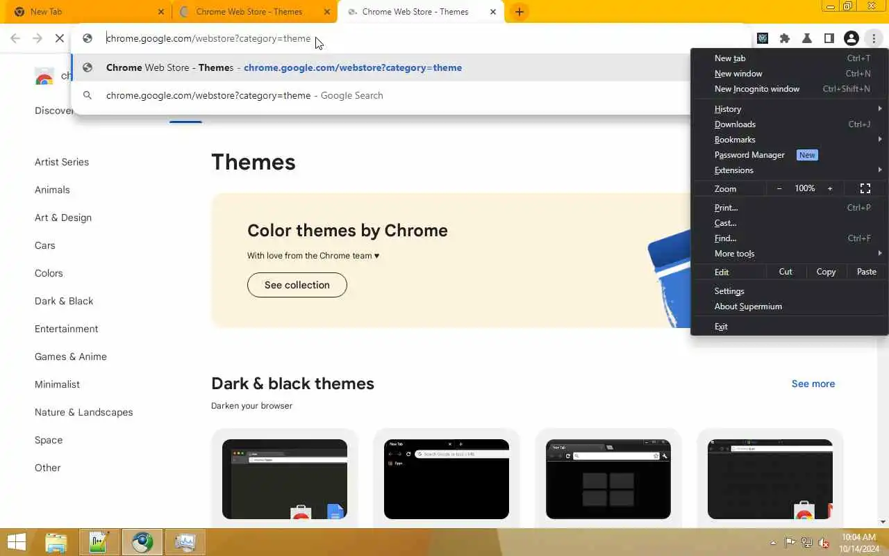Toggle the side panel icon

(829, 38)
